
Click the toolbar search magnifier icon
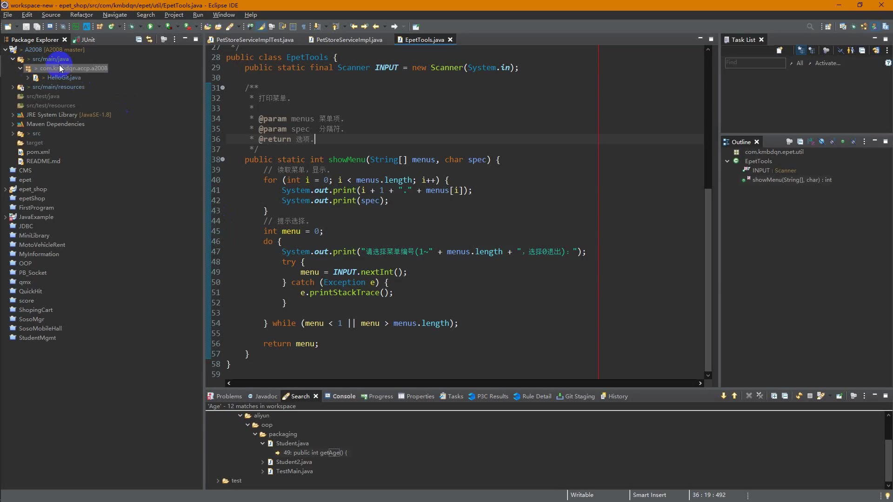(x=810, y=26)
